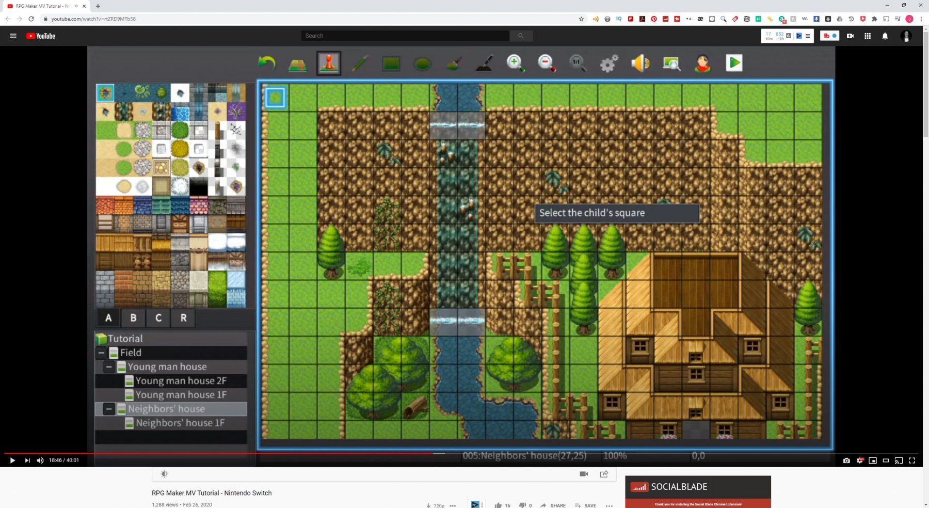Click the SHARE button below video
This screenshot has width=929, height=508.
tap(553, 505)
